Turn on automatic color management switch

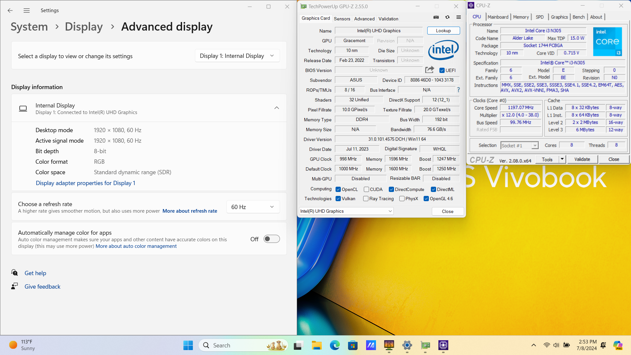272,239
